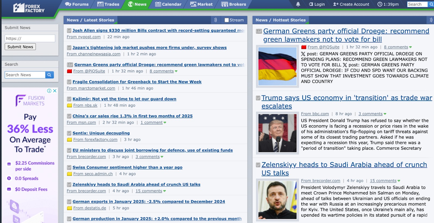Click the story icon beside Josh Allen headline
This screenshot has height=223, width=434.
tap(69, 31)
